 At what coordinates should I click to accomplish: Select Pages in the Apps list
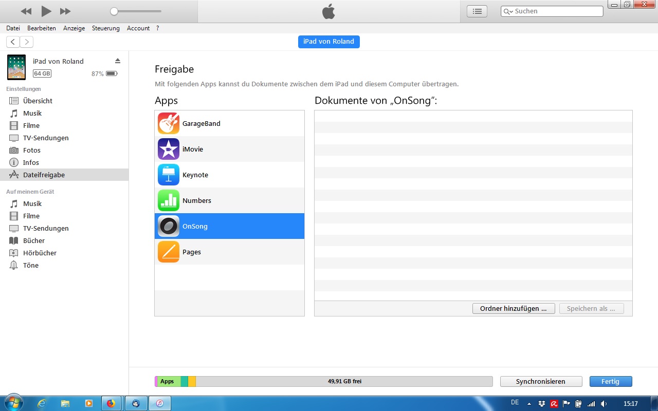229,252
